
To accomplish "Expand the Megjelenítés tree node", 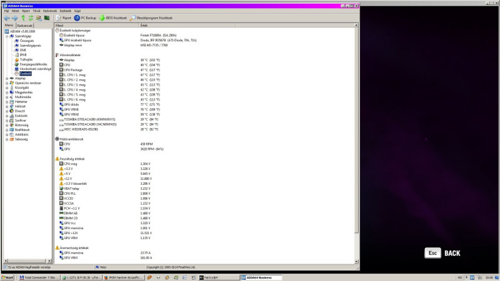I will (7, 92).
